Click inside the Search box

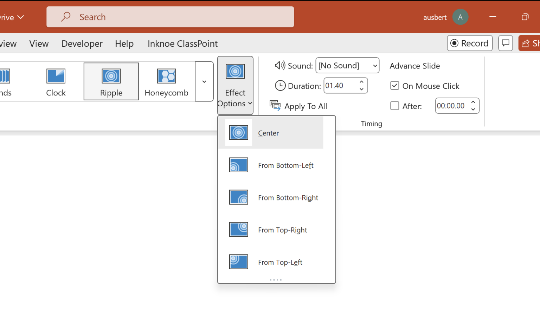point(170,16)
